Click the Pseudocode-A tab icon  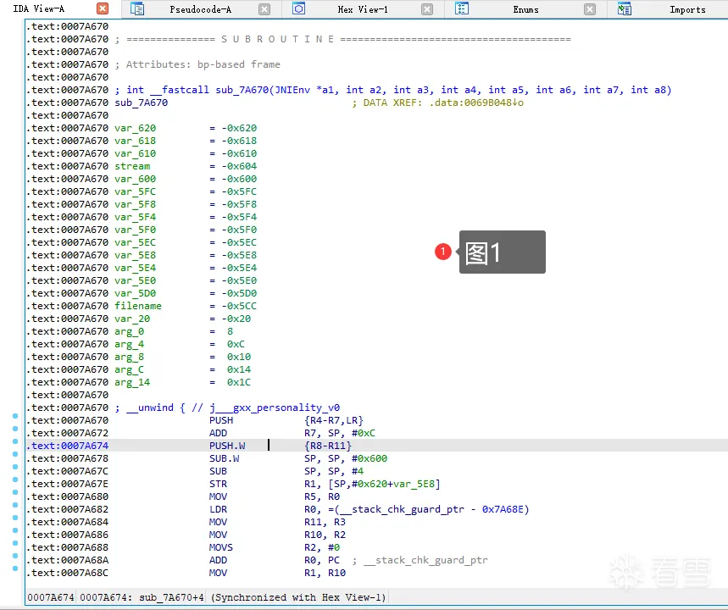coord(137,9)
